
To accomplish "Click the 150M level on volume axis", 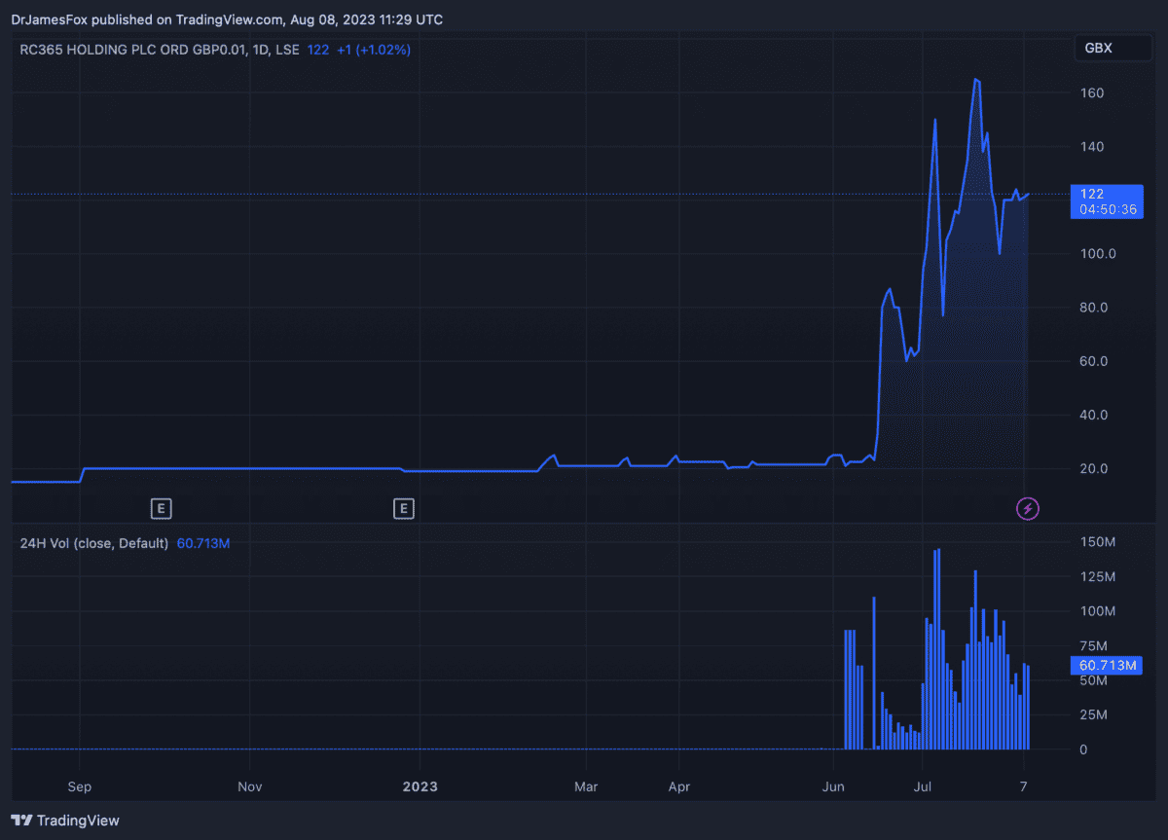I will point(1096,542).
